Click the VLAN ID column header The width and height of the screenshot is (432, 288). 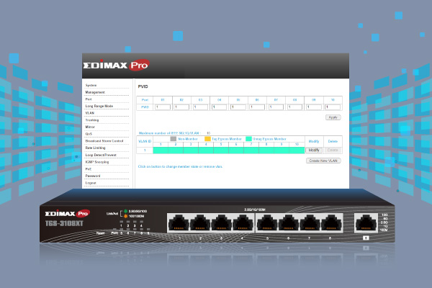point(145,141)
